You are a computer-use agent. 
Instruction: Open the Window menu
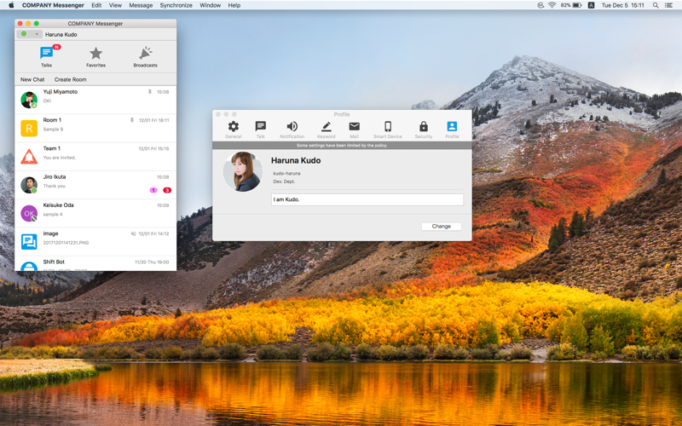click(210, 5)
